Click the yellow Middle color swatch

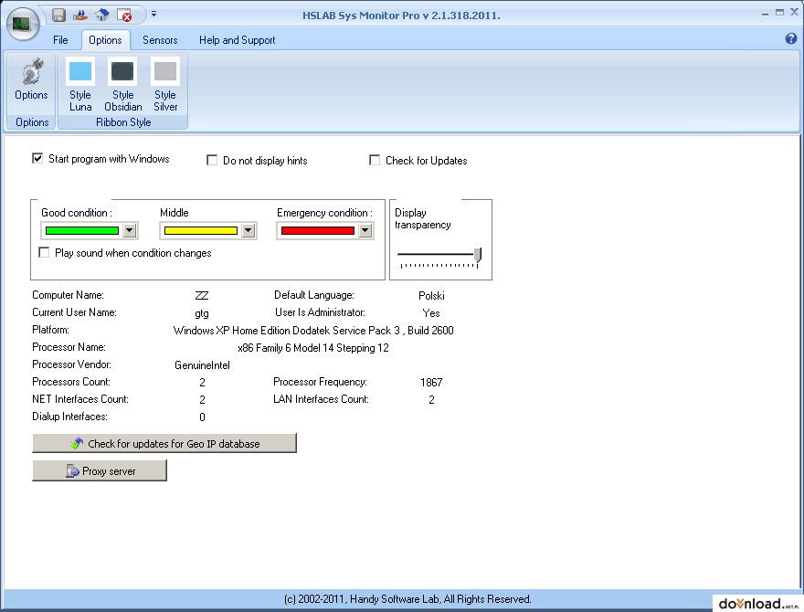pyautogui.click(x=200, y=231)
